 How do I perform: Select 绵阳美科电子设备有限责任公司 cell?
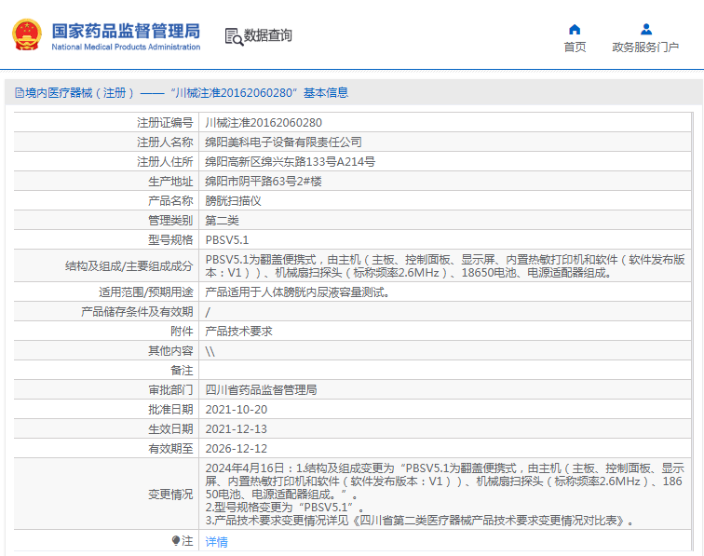283,142
